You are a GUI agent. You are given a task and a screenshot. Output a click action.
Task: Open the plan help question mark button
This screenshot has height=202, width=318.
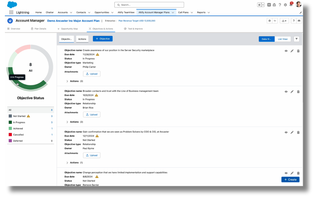pyautogui.click(x=294, y=21)
